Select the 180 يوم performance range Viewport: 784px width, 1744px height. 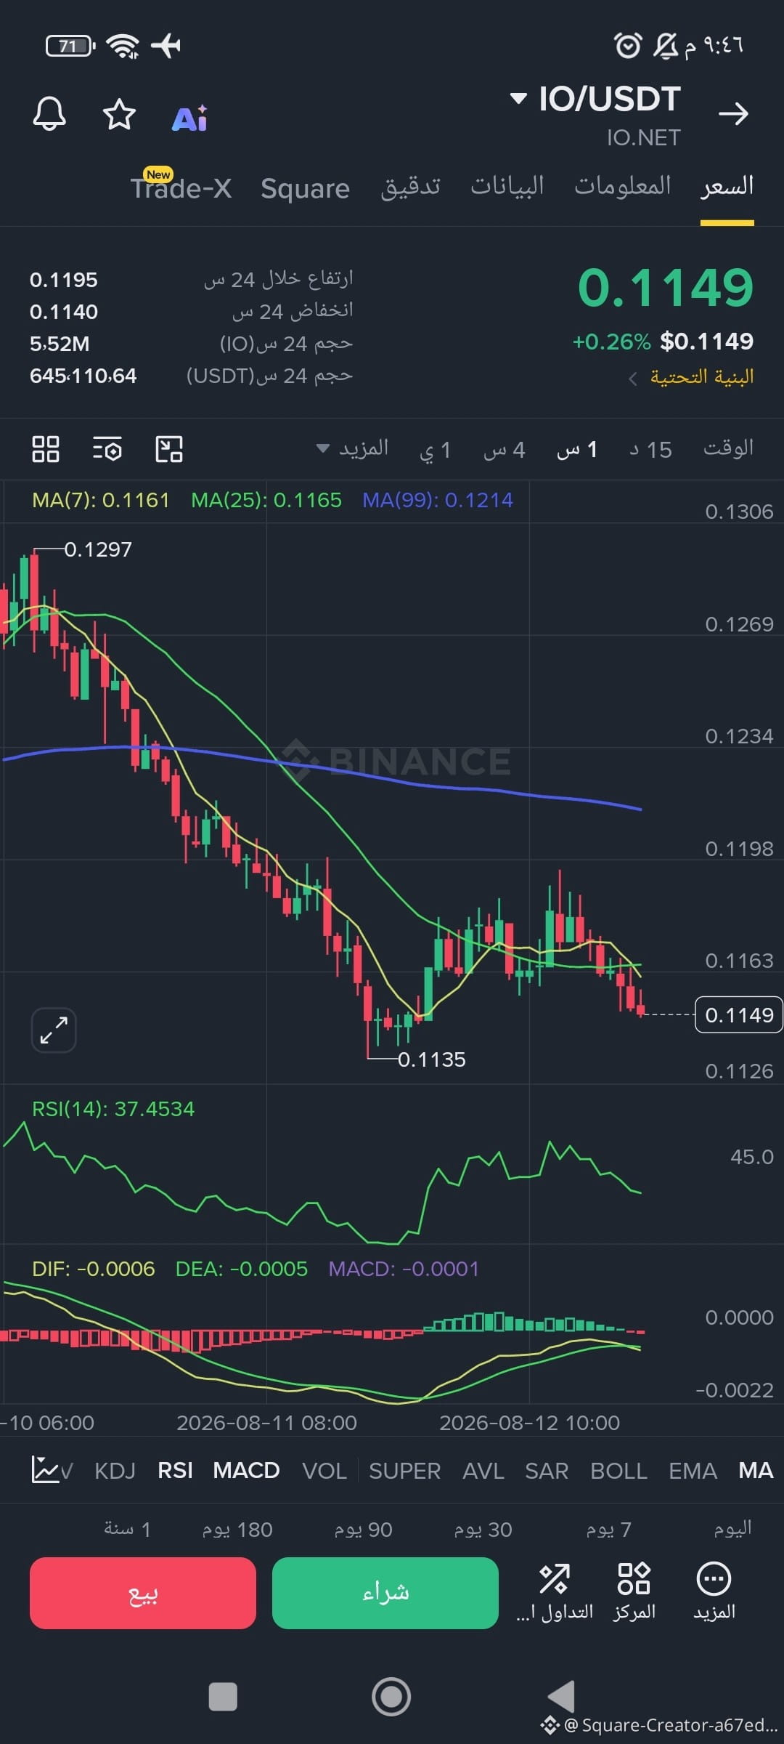(x=237, y=1529)
